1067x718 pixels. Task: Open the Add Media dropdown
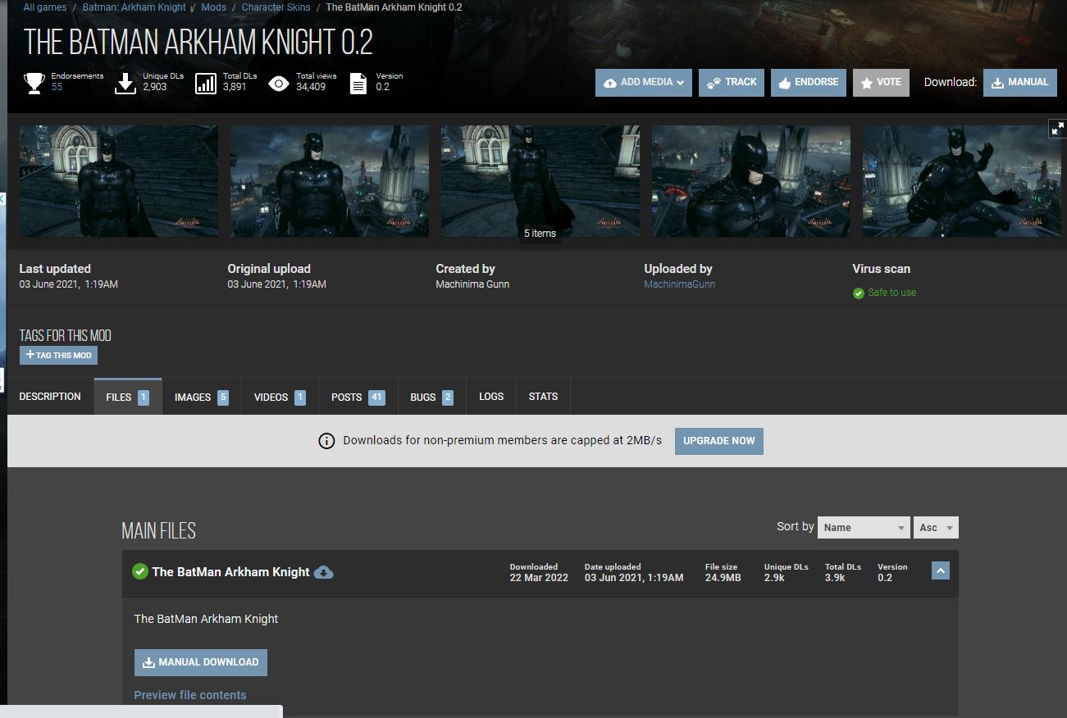pos(644,83)
